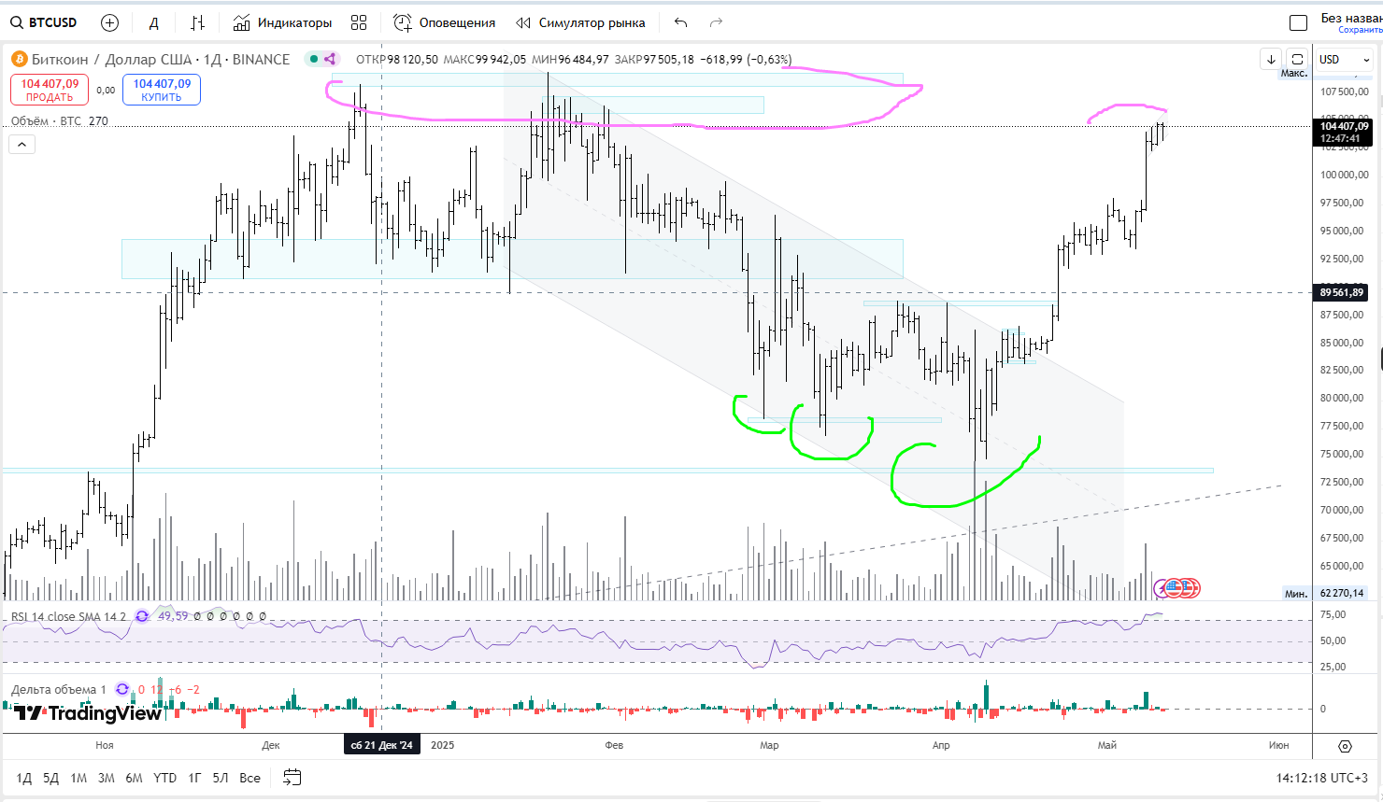Select the 1Д date range

(24, 778)
